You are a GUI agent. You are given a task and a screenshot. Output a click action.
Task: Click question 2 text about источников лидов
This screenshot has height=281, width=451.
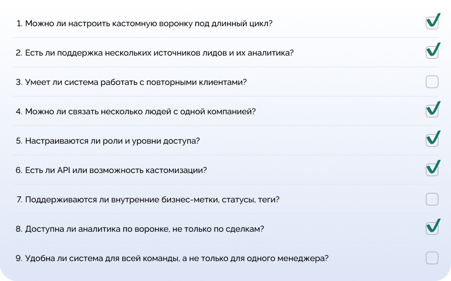coord(155,53)
